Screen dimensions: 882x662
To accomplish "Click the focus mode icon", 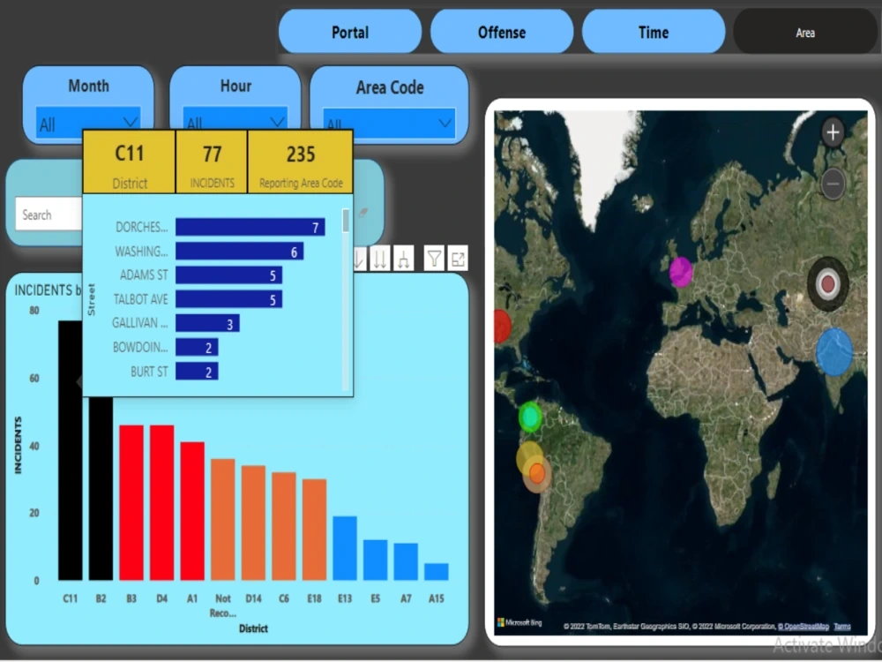I will click(457, 259).
